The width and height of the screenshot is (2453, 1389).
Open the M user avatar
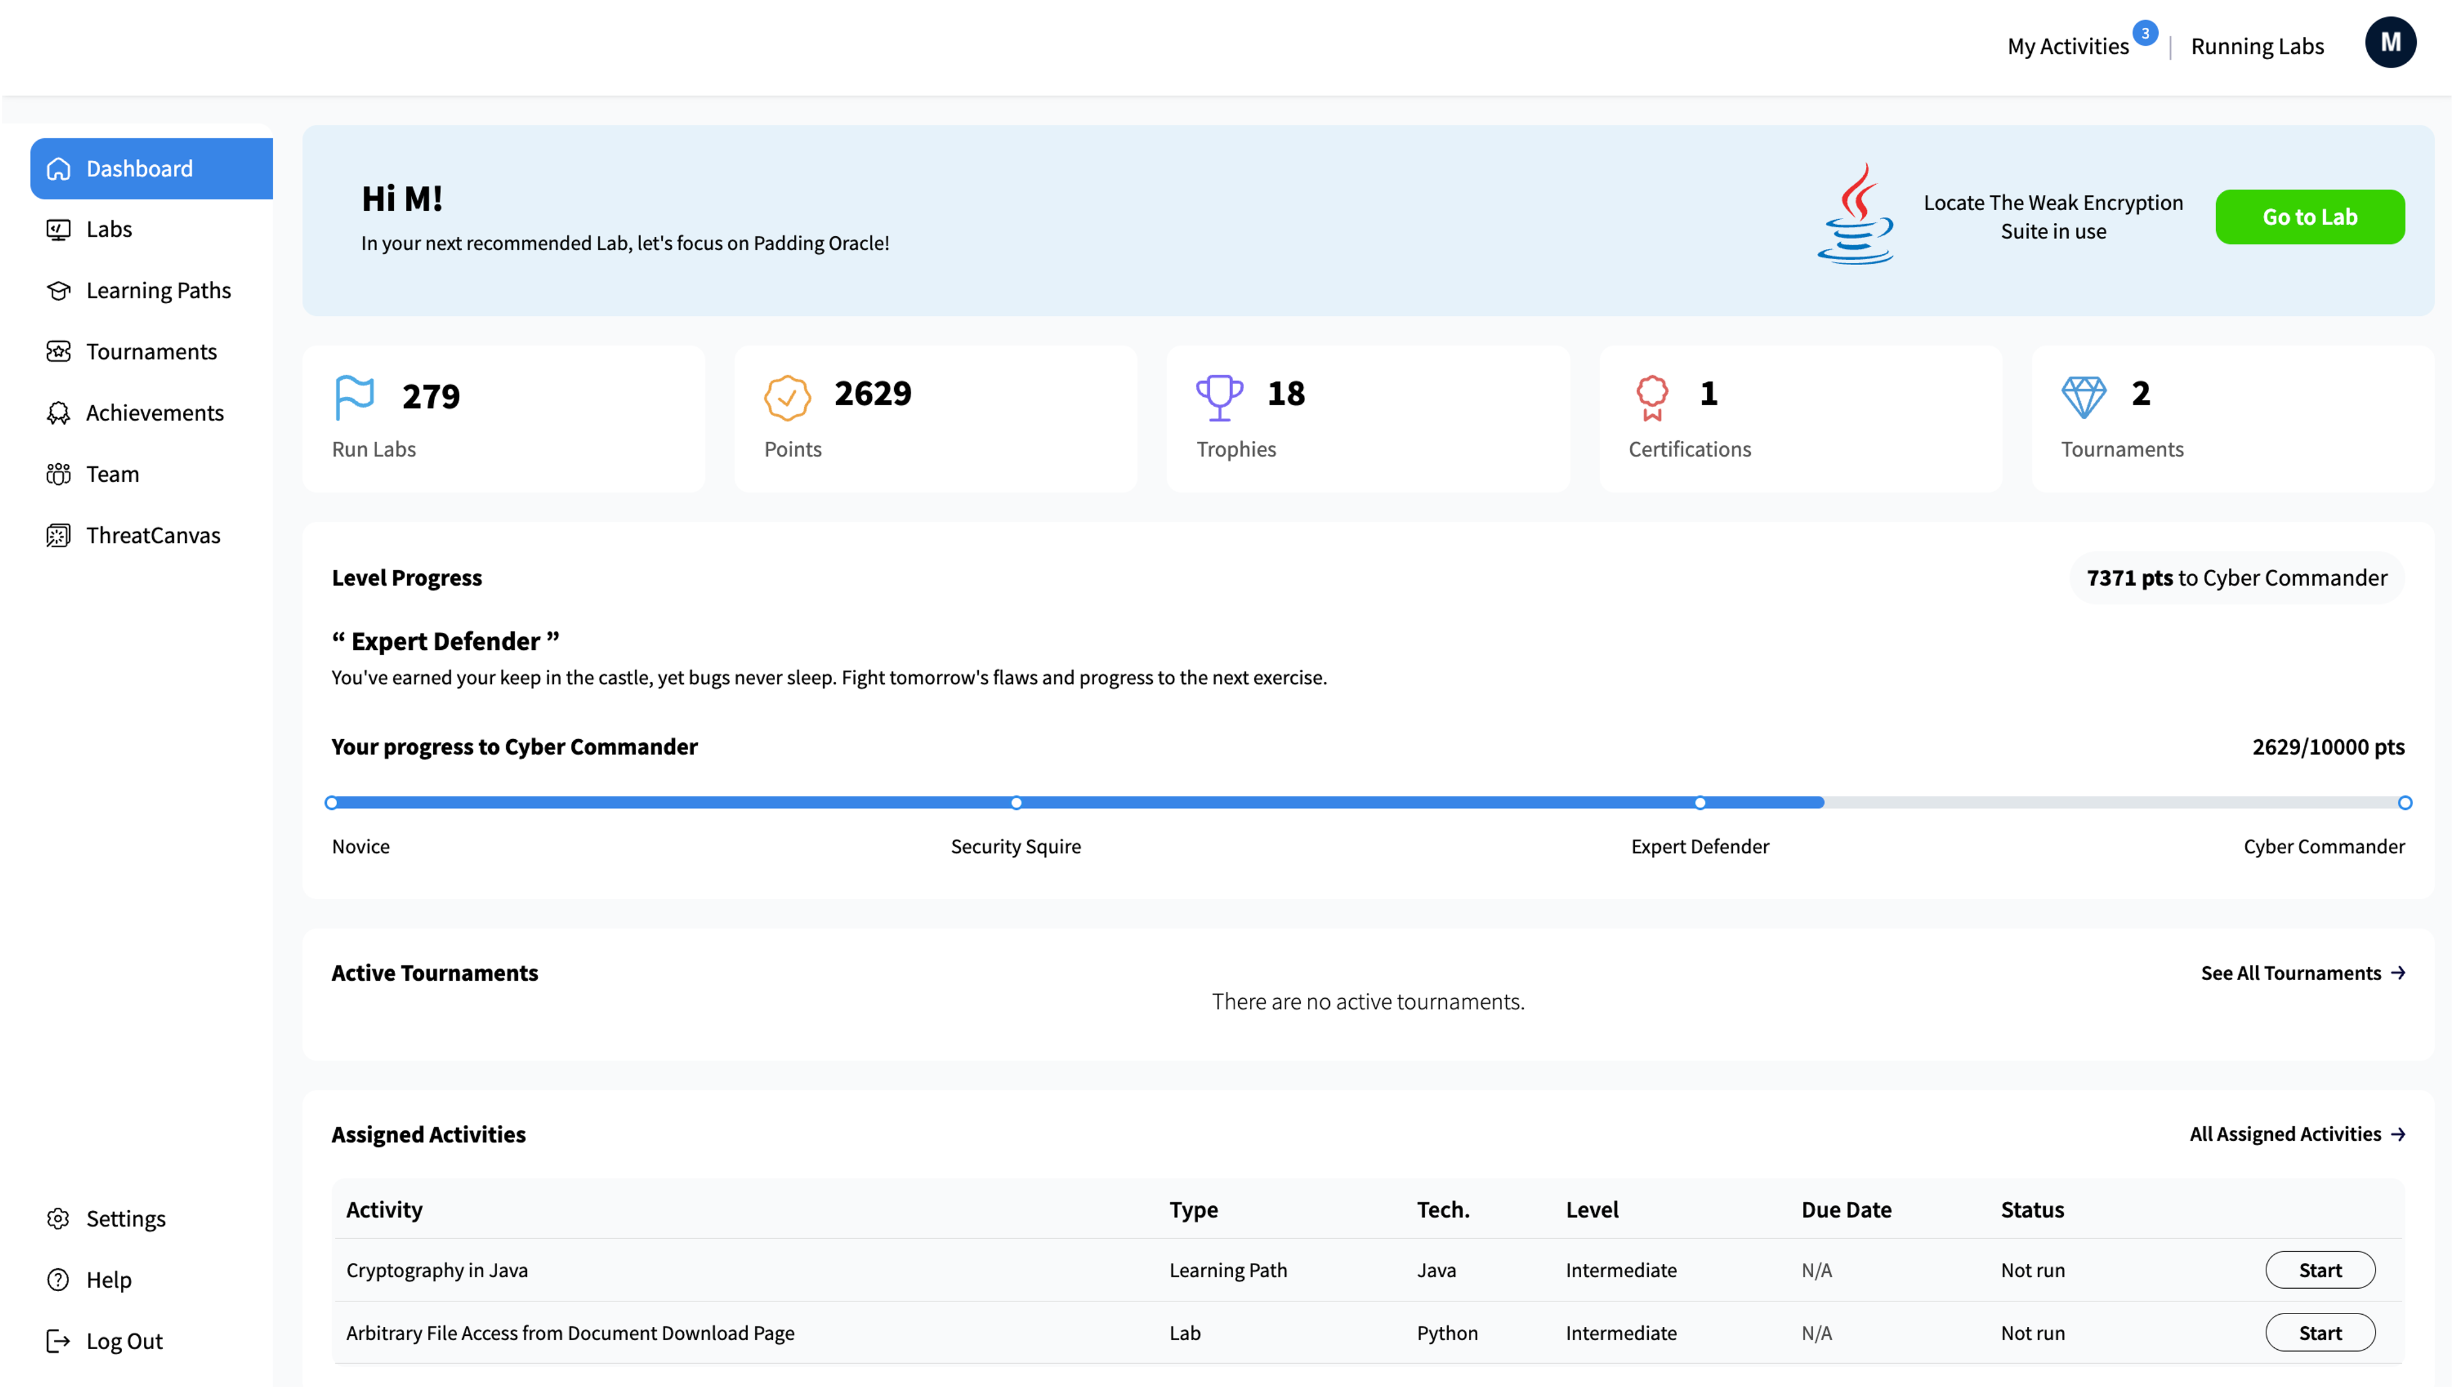point(2390,43)
